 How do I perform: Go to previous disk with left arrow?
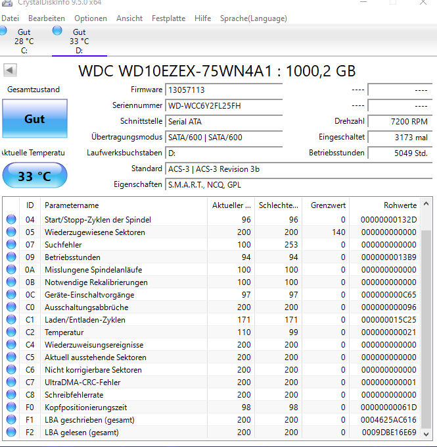click(x=11, y=70)
